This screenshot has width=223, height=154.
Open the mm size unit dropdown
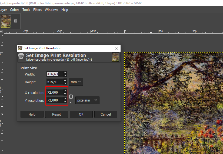coord(76,82)
